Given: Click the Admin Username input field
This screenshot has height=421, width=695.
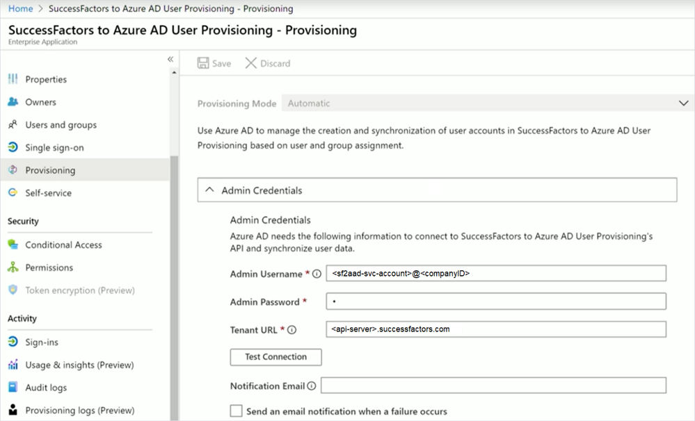Looking at the screenshot, I should coord(496,273).
